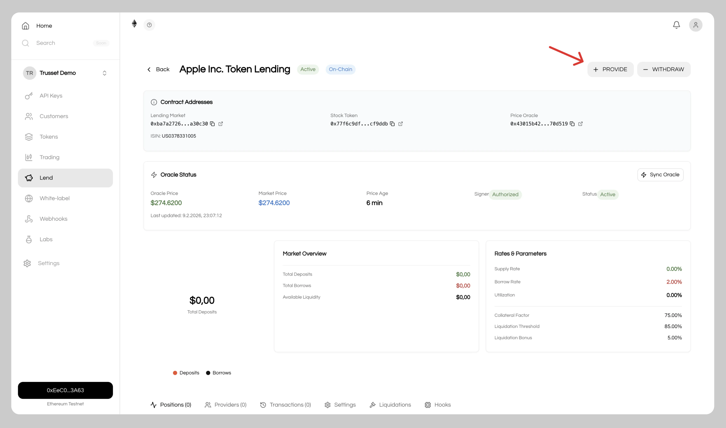The image size is (726, 428).
Task: Click the notification bell
Action: tap(676, 25)
